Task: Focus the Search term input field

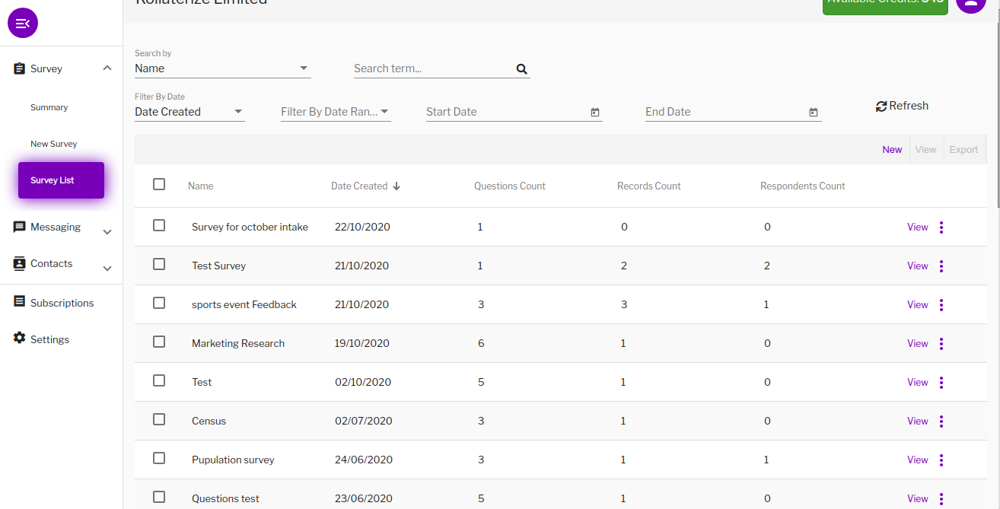Action: [x=434, y=68]
